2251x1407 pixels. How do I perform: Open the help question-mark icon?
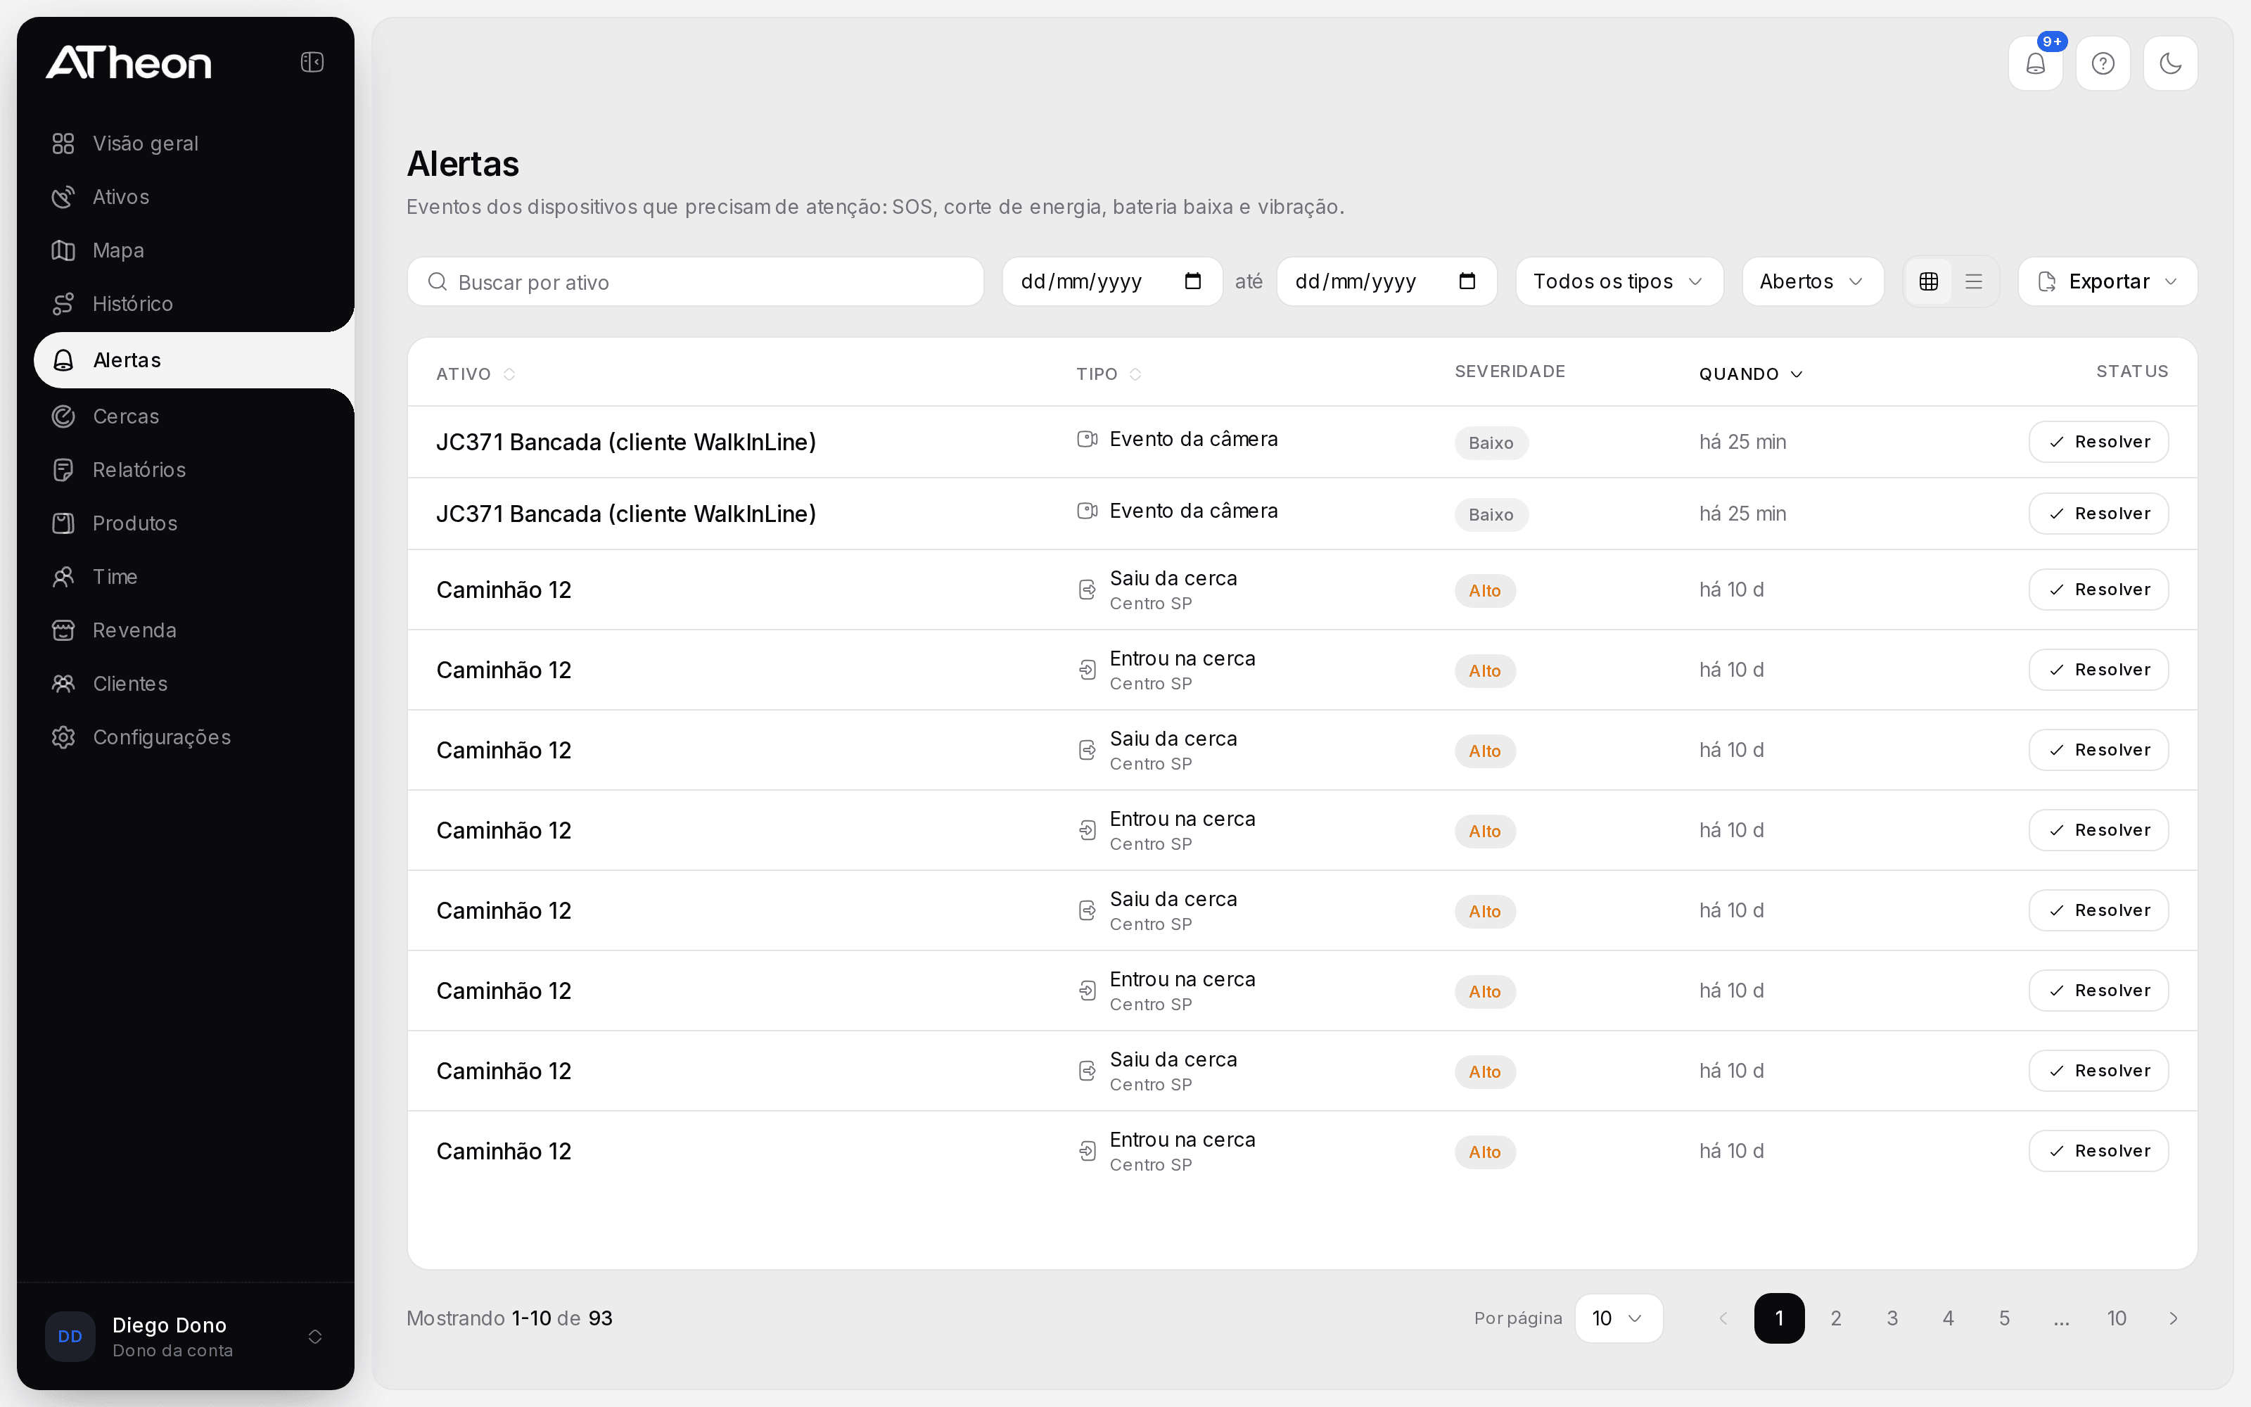2103,63
